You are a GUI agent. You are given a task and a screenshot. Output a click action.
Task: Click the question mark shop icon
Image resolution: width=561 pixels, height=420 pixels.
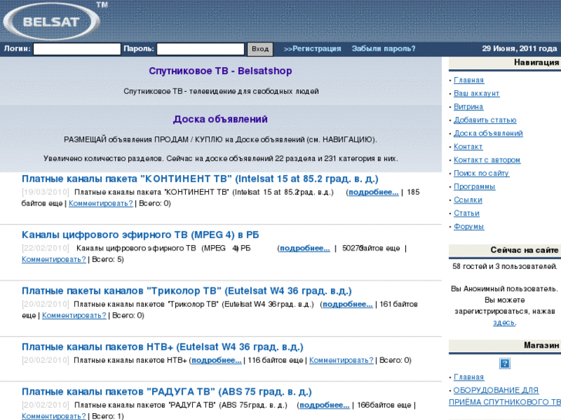point(505,364)
